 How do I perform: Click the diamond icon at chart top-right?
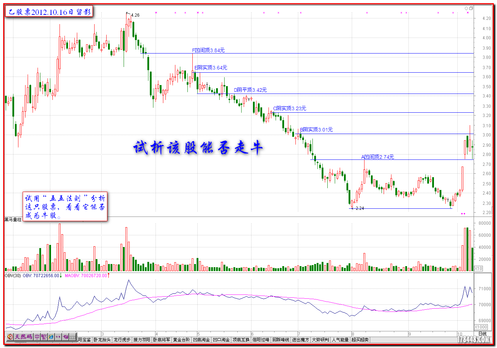[x=467, y=8]
